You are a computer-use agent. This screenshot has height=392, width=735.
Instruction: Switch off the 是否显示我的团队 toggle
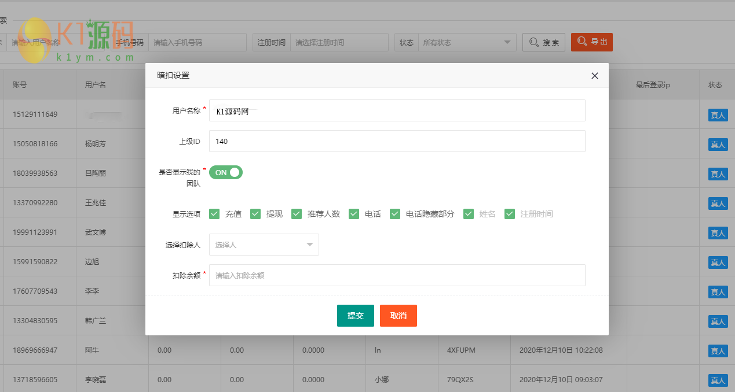pyautogui.click(x=225, y=172)
